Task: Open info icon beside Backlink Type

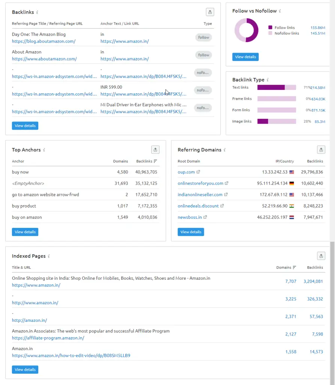Action: coord(267,80)
